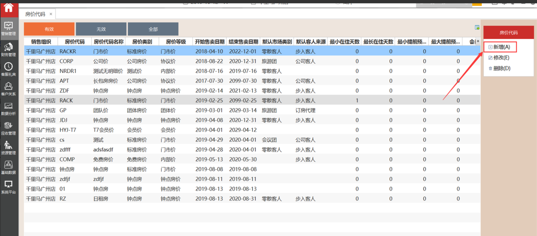
Task: Expand column chooser plus at header end
Action: point(478,41)
